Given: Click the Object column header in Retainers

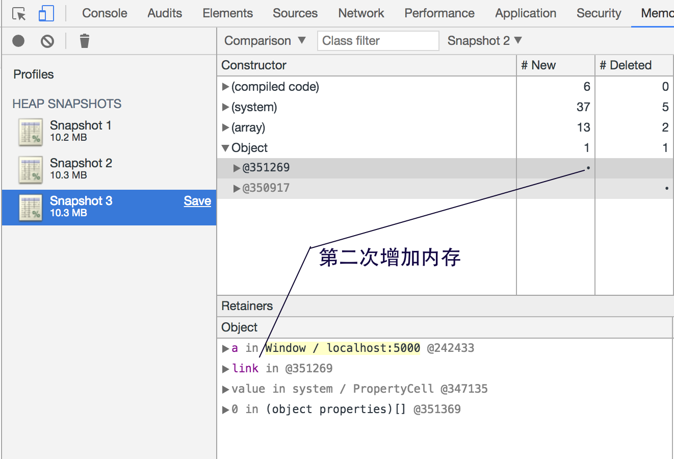Looking at the screenshot, I should (x=445, y=327).
